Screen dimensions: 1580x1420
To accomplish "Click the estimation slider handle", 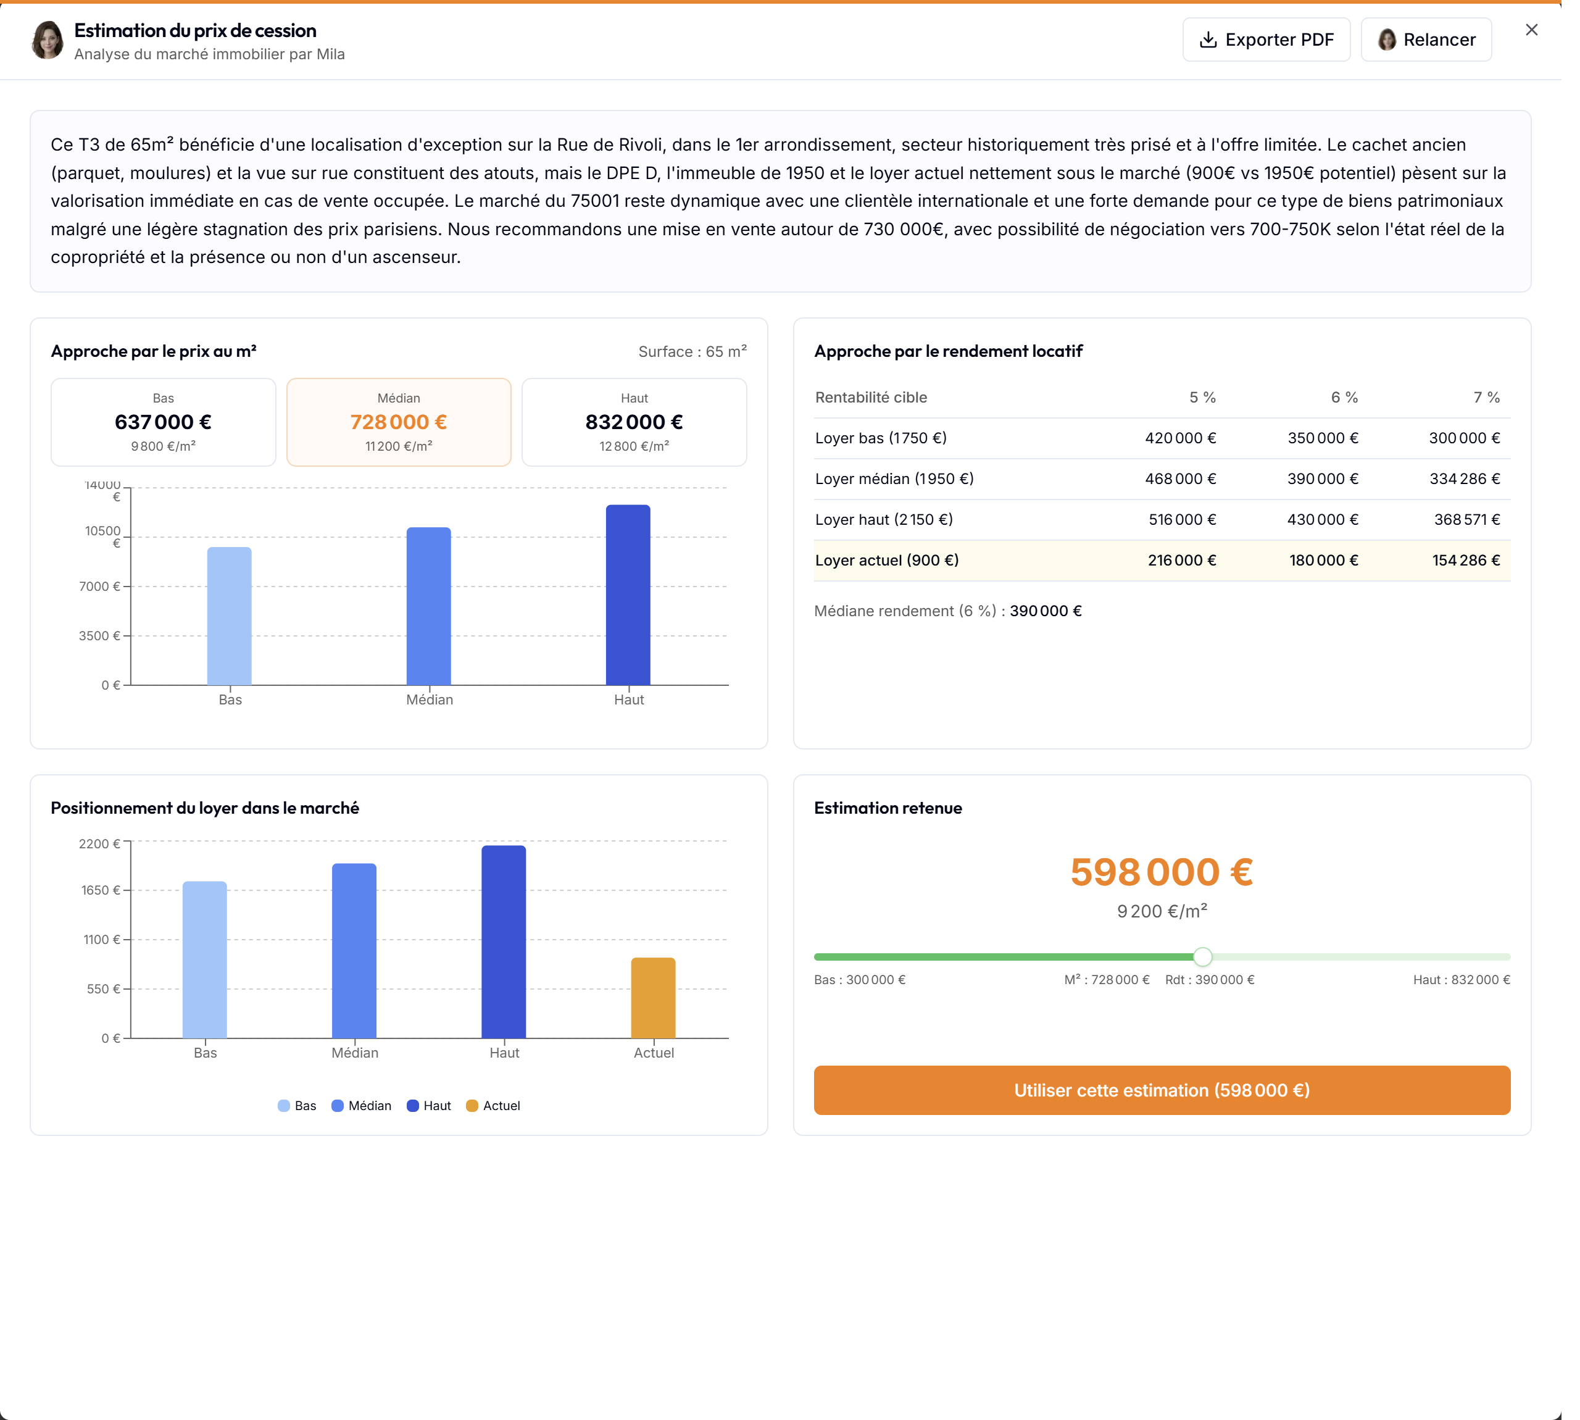I will tap(1202, 956).
